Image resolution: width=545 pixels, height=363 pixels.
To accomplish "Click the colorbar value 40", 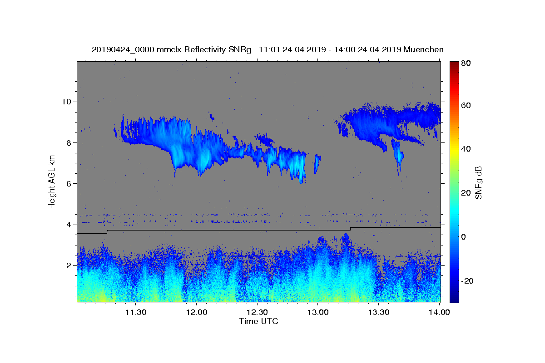I will pyautogui.click(x=466, y=149).
